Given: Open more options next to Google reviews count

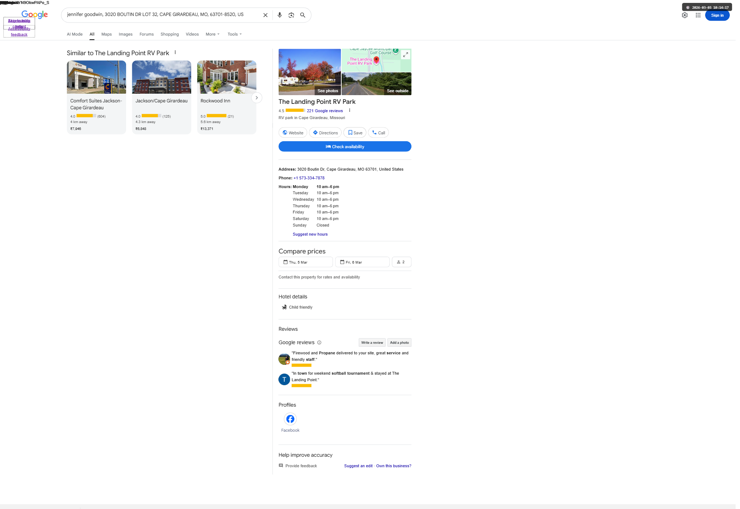Looking at the screenshot, I should (350, 110).
